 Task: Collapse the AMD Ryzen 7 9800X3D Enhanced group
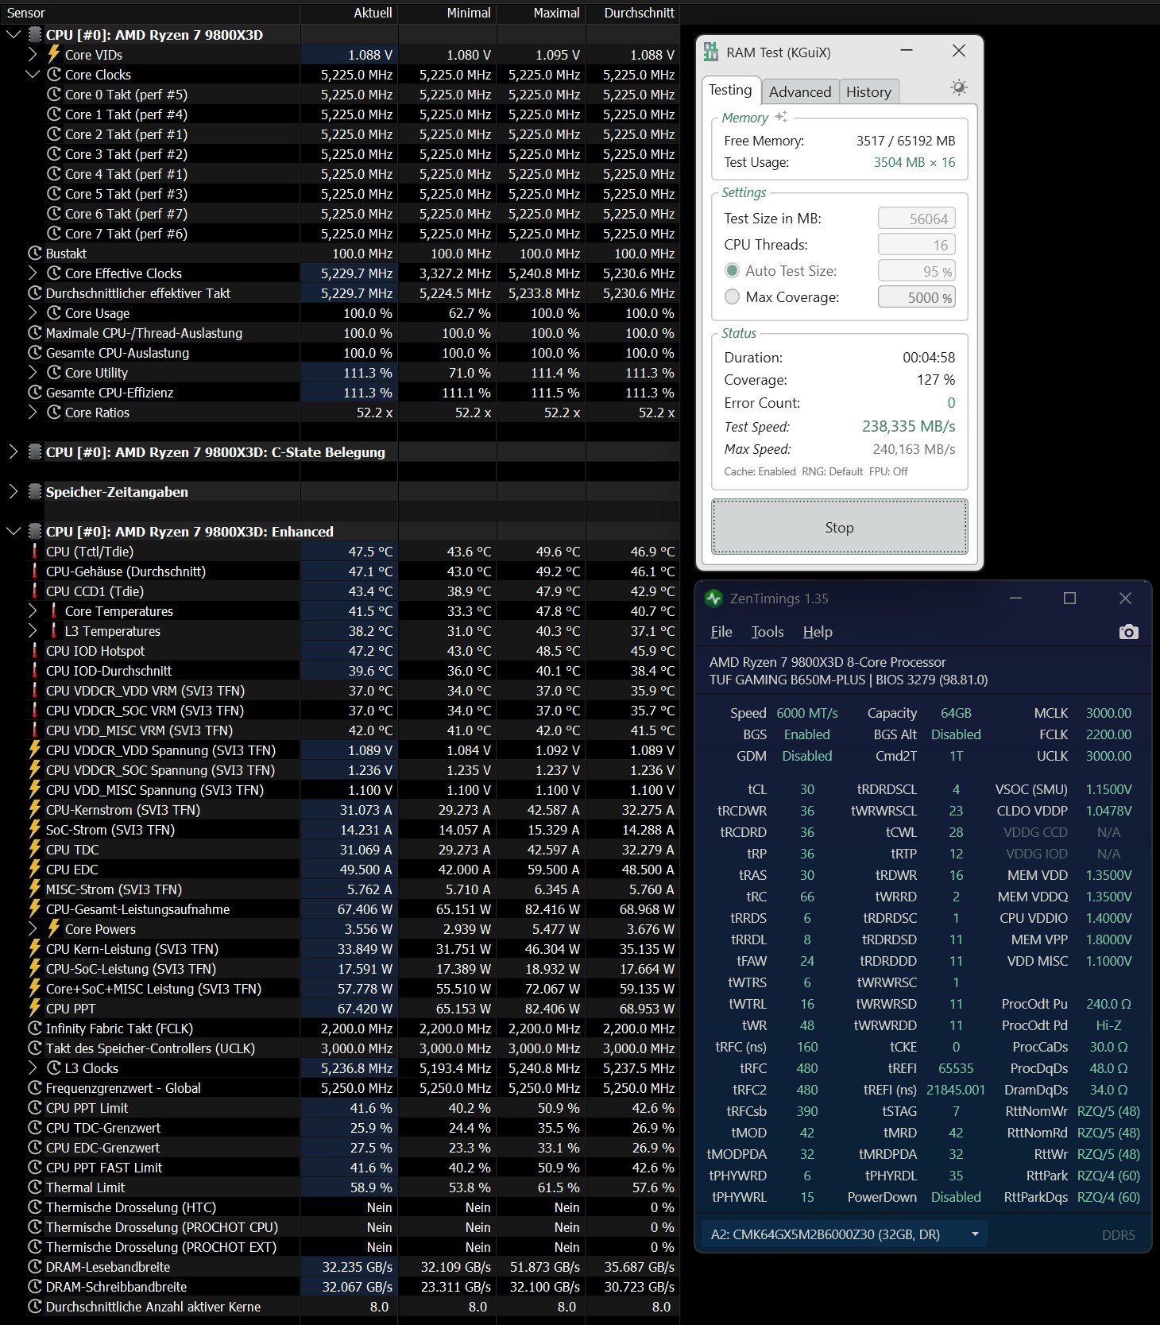tap(14, 532)
